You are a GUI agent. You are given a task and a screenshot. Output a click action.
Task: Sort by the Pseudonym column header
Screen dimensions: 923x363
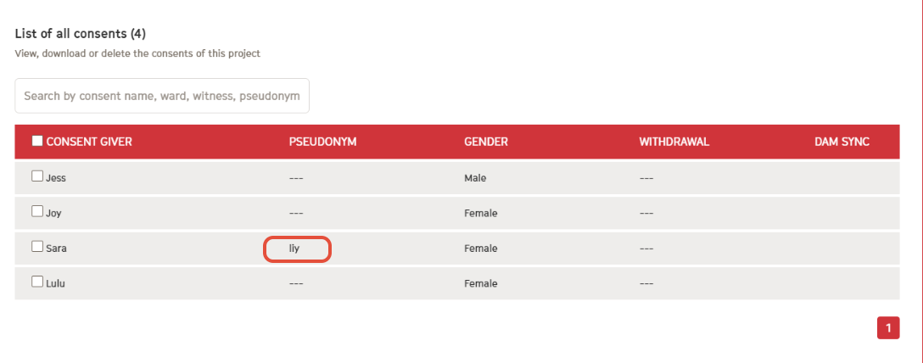(x=322, y=142)
